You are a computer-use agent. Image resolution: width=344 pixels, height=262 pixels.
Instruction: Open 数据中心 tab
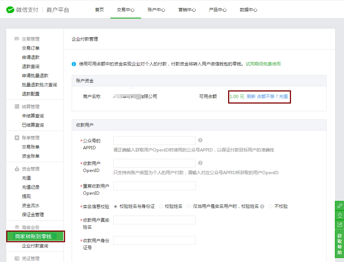pyautogui.click(x=249, y=10)
